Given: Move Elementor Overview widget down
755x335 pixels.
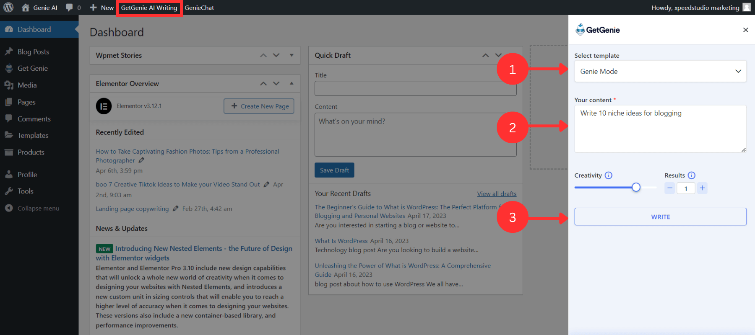Looking at the screenshot, I should click(x=276, y=83).
